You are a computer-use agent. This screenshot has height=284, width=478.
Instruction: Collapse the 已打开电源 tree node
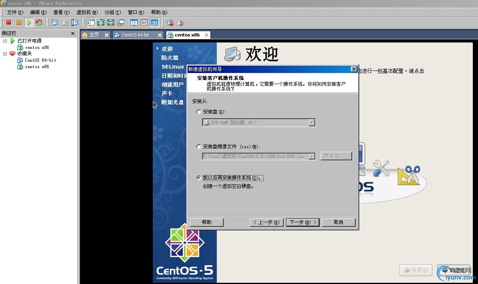tap(5, 40)
